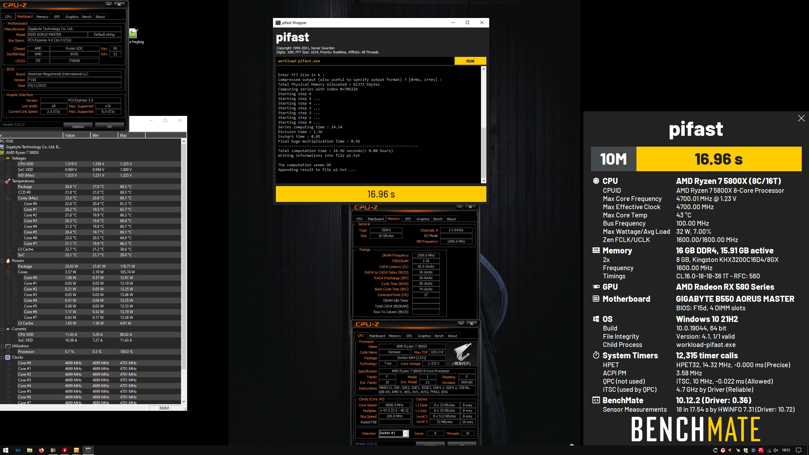809x455 pixels.
Task: Open the SPD tab in middle CPU-Z window
Action: point(408,219)
